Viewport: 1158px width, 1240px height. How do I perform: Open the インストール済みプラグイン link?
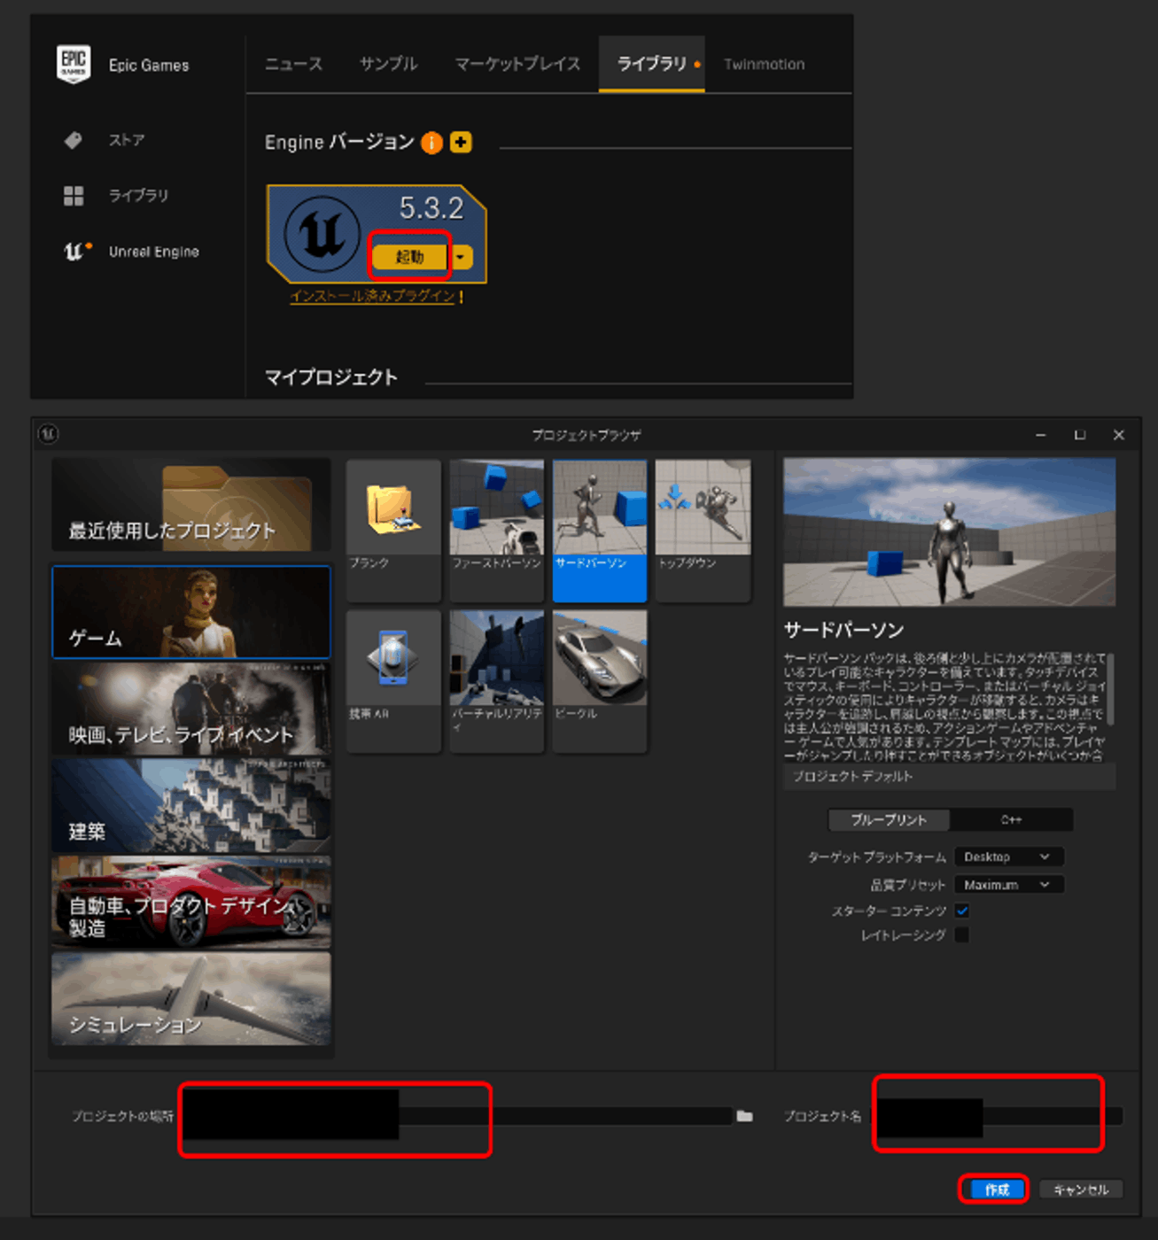click(x=372, y=296)
